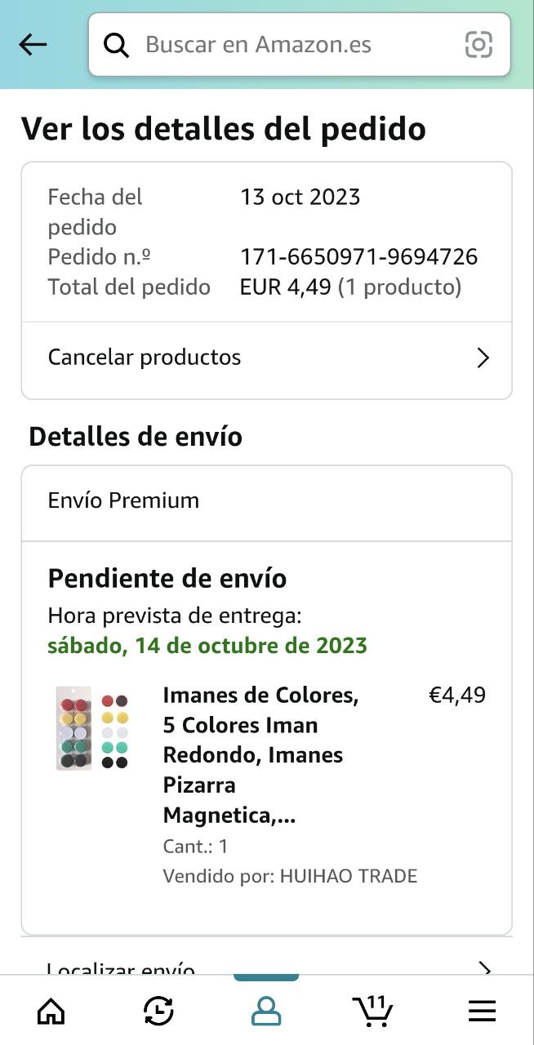Open the Buy Again reorder icon
The height and width of the screenshot is (1045, 534).
click(158, 1012)
